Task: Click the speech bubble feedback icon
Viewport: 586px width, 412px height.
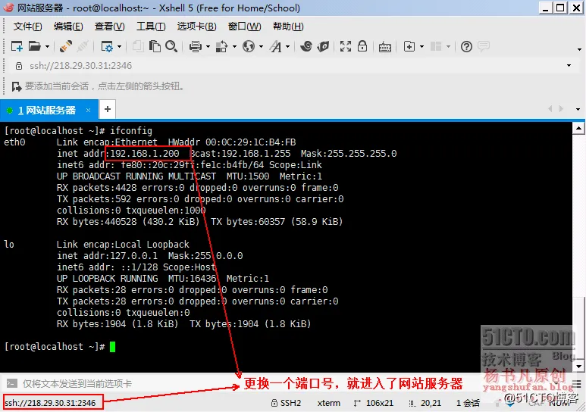Action: [x=484, y=46]
